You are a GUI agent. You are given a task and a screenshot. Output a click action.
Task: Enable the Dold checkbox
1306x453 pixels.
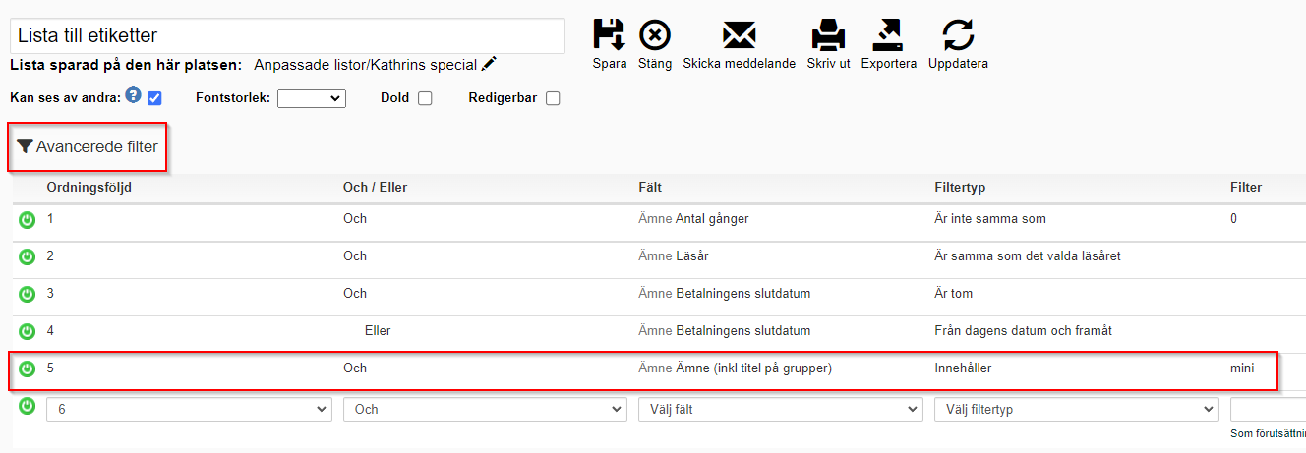point(425,98)
